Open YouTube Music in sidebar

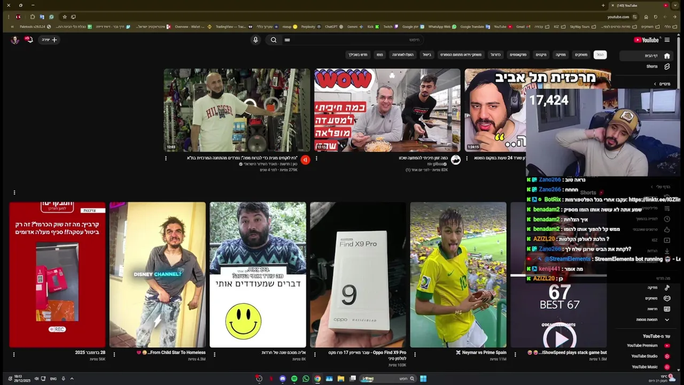(649, 367)
